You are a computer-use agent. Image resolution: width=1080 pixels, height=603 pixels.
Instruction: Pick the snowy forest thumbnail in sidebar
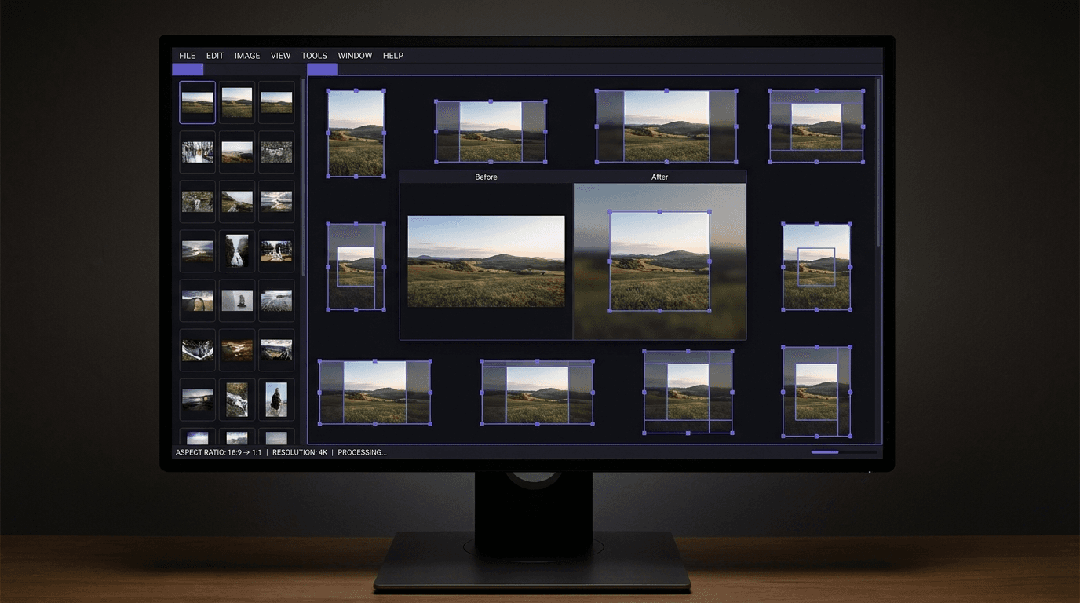pyautogui.click(x=197, y=152)
